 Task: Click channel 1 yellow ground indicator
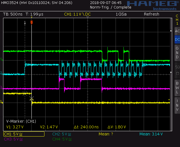click(1, 102)
